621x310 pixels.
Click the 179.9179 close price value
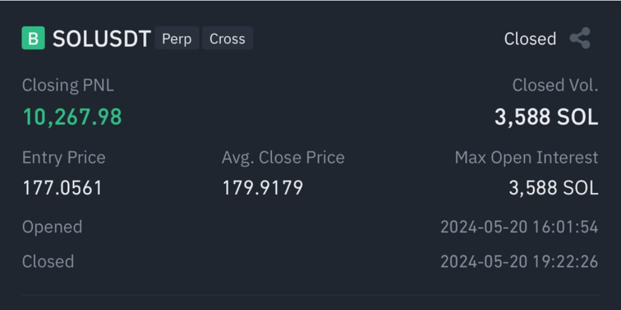tap(263, 188)
